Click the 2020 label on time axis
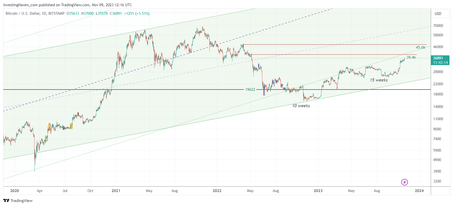The image size is (454, 206). pyautogui.click(x=15, y=191)
